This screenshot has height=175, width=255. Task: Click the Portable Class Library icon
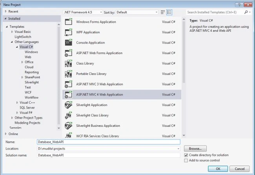(69, 74)
